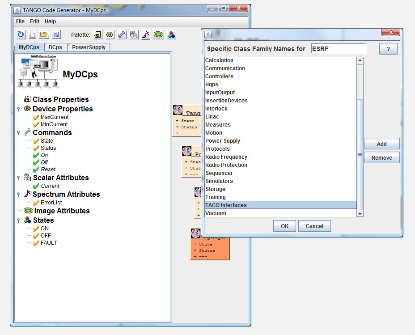415x335 pixels.
Task: Confirm with the OK button
Action: pos(284,226)
